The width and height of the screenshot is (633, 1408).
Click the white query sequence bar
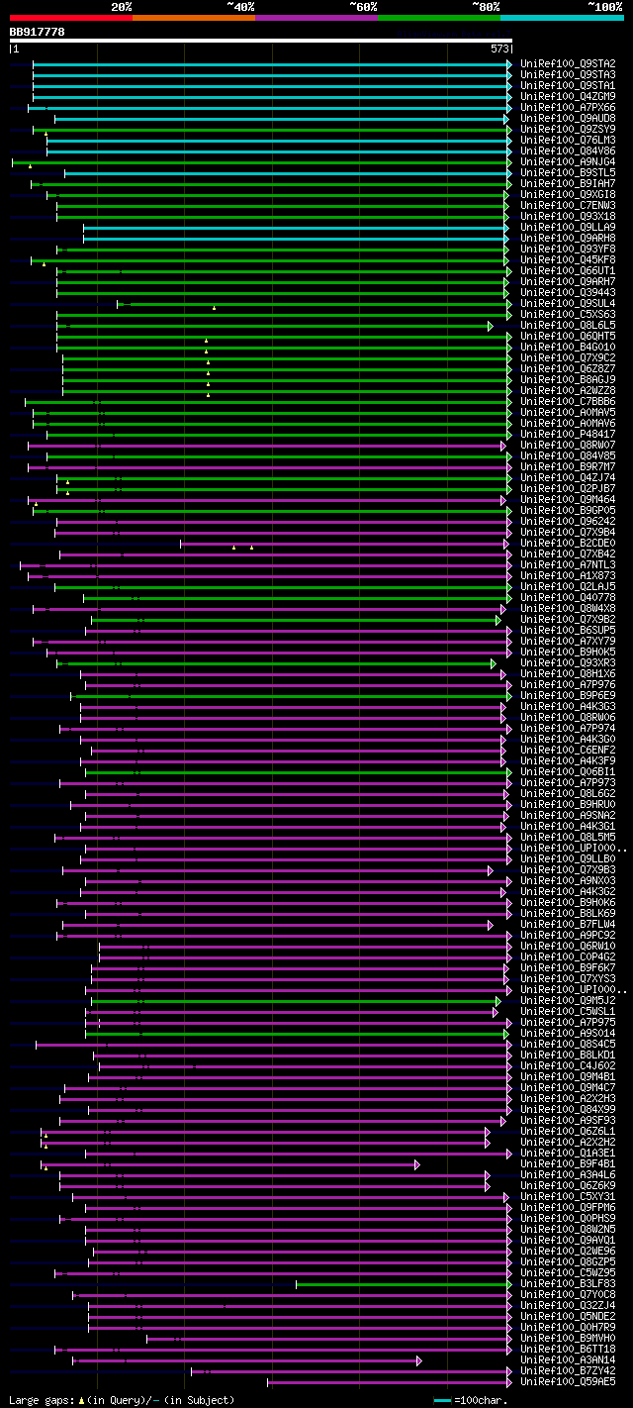(x=261, y=41)
